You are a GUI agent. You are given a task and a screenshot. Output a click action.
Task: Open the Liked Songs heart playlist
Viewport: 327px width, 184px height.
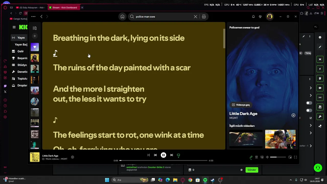[x=35, y=47]
